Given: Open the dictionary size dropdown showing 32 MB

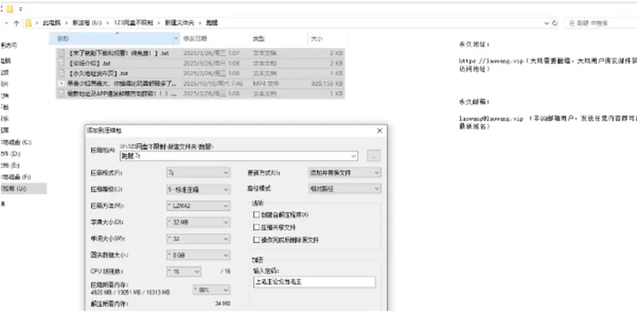Looking at the screenshot, I should 198,222.
